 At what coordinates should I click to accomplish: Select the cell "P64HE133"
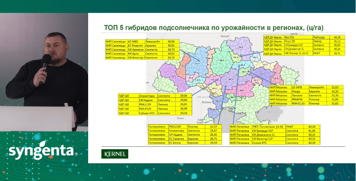pyautogui.click(x=300, y=103)
